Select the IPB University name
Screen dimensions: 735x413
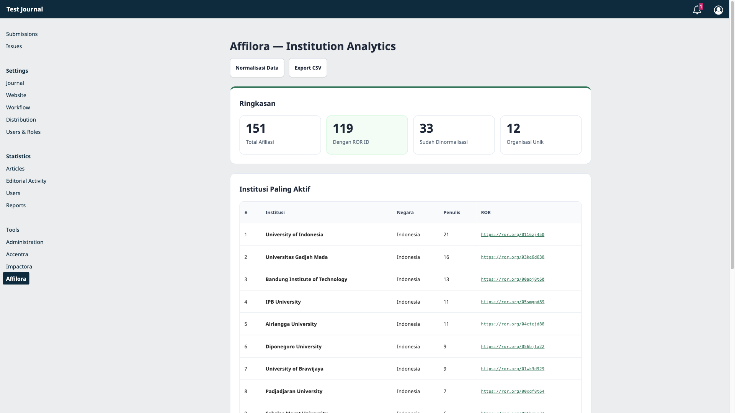coord(283,302)
